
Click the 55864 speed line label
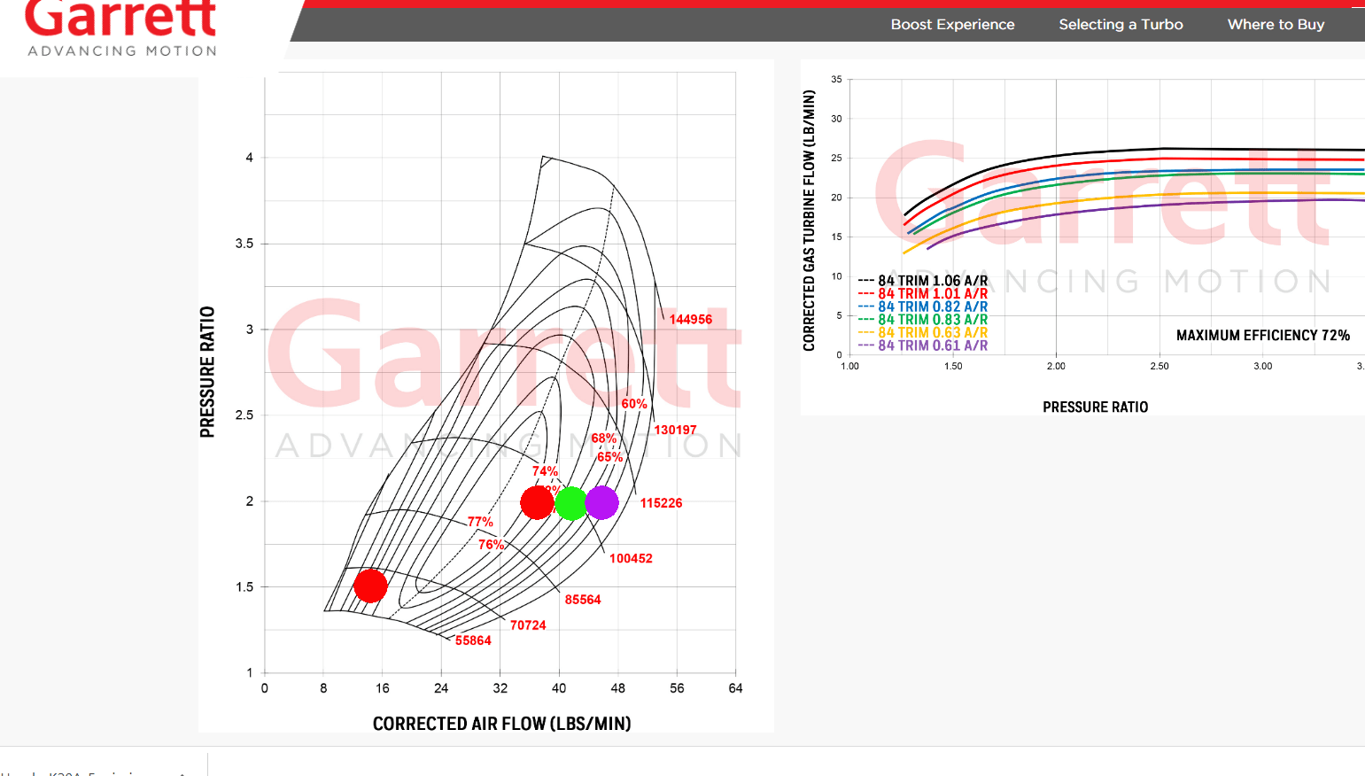coord(473,640)
